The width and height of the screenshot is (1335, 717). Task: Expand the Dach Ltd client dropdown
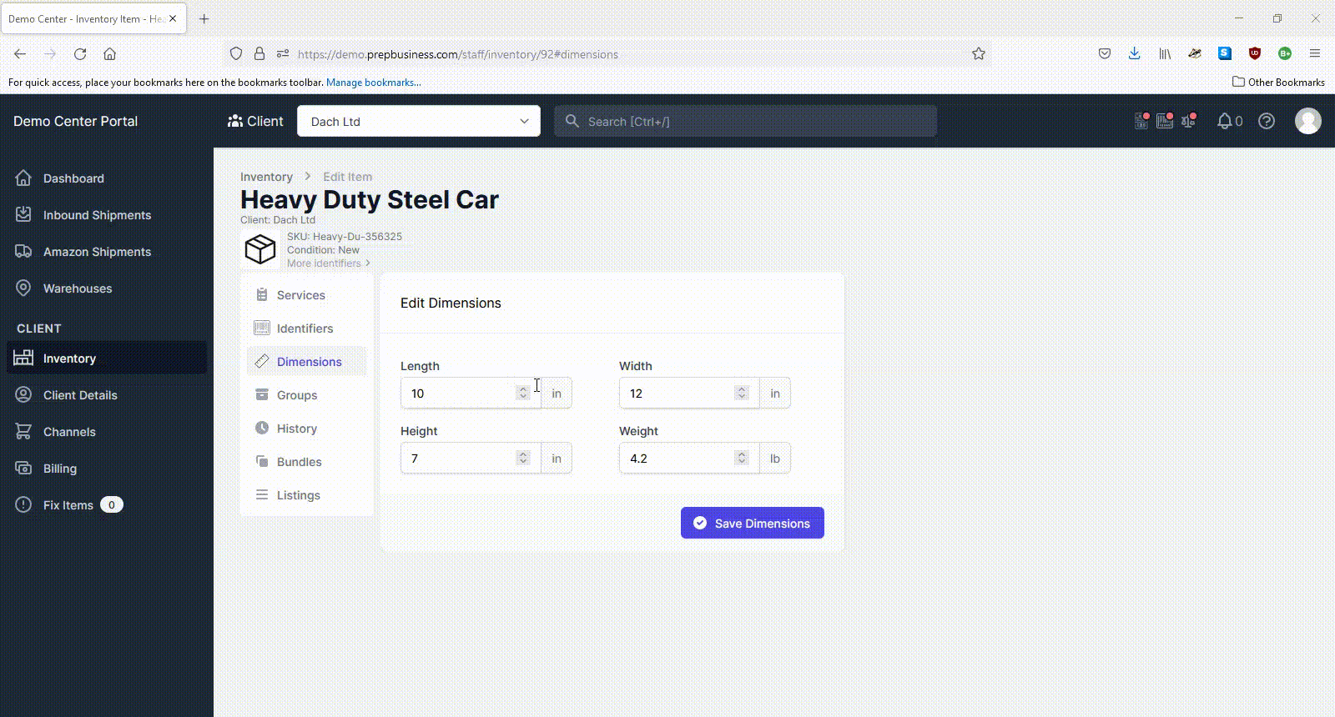click(419, 121)
